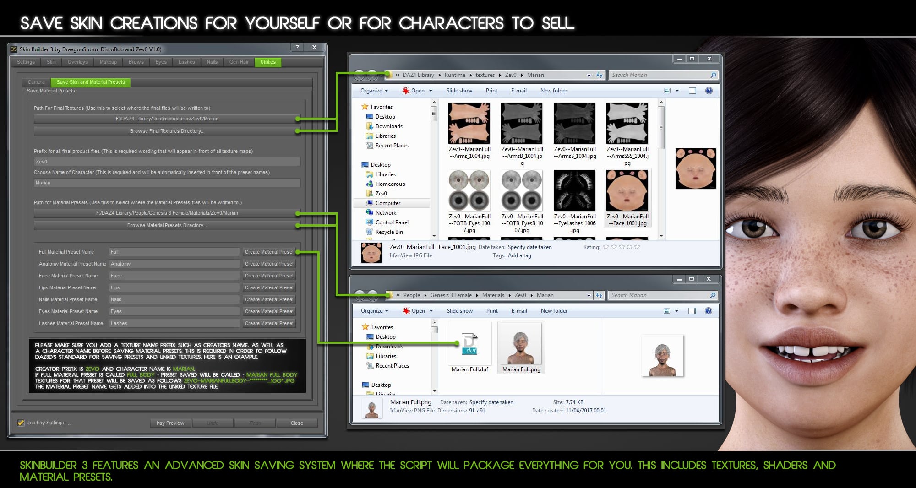
Task: Expand the Open button dropdown arrow
Action: click(431, 90)
